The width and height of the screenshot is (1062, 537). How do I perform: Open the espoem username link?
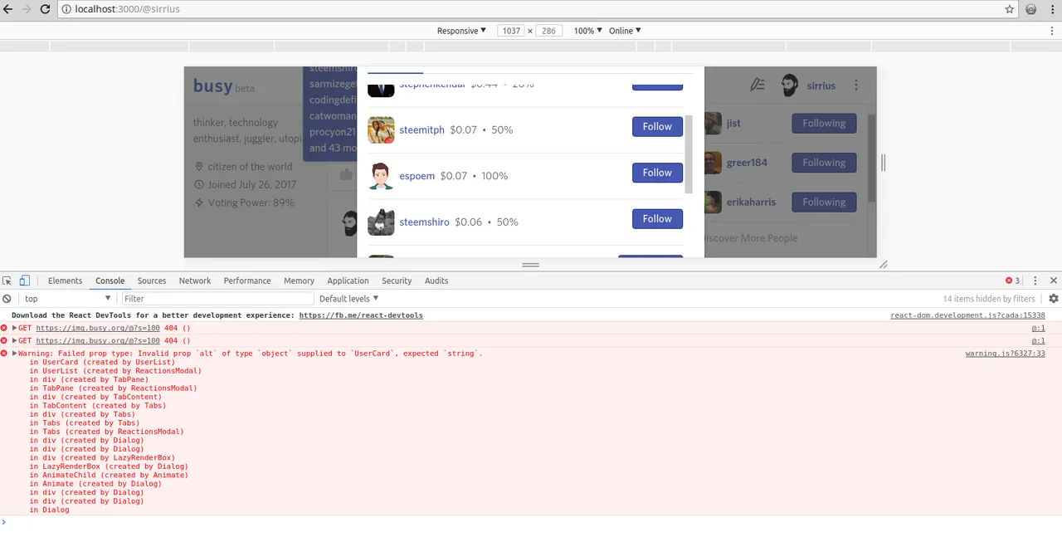(417, 176)
